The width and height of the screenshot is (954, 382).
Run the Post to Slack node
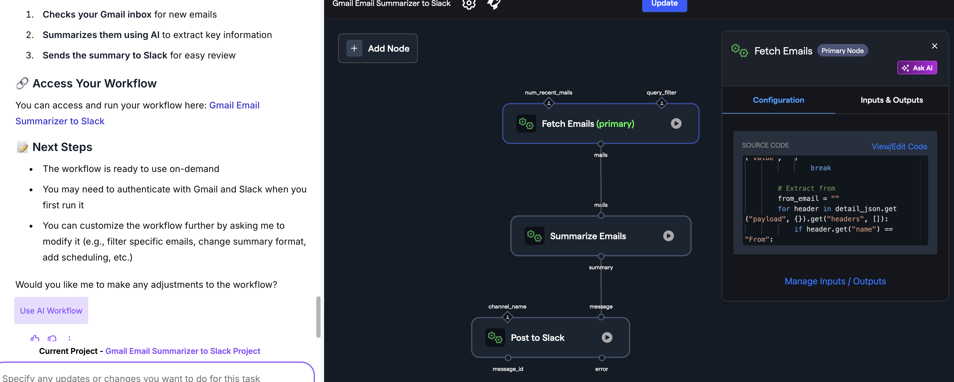(607, 337)
